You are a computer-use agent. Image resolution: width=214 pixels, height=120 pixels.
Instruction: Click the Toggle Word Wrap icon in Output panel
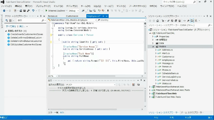pyautogui.click(x=138, y=85)
